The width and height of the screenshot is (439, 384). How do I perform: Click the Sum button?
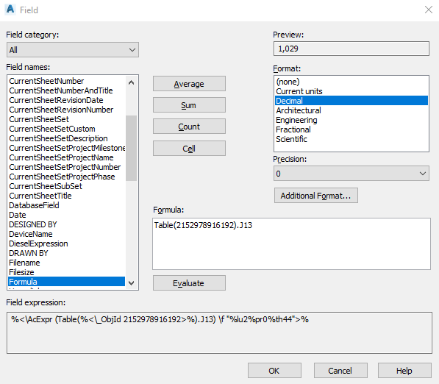pyautogui.click(x=189, y=105)
